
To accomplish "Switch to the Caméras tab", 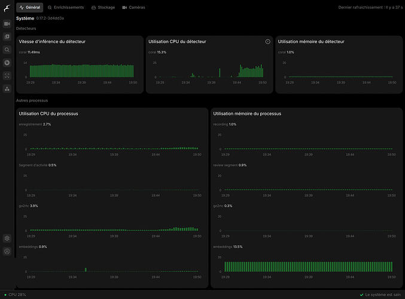I will [x=133, y=8].
